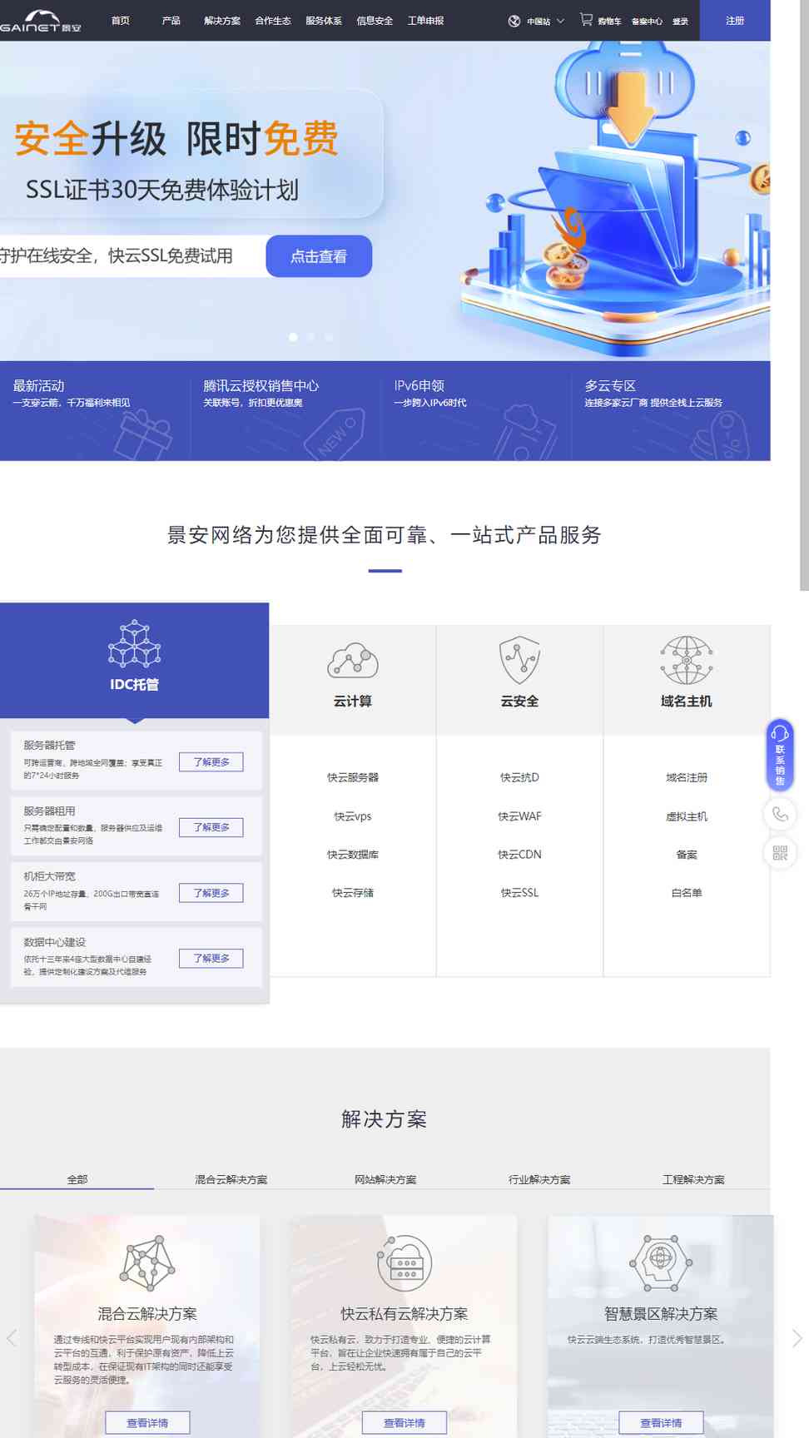Click 查看详情 on 混合云解决方案 card
809x1438 pixels.
(147, 1423)
